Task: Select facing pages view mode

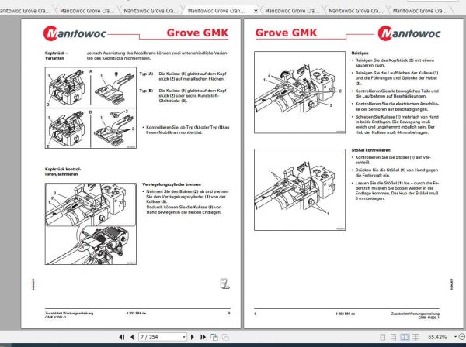Action: [x=405, y=337]
